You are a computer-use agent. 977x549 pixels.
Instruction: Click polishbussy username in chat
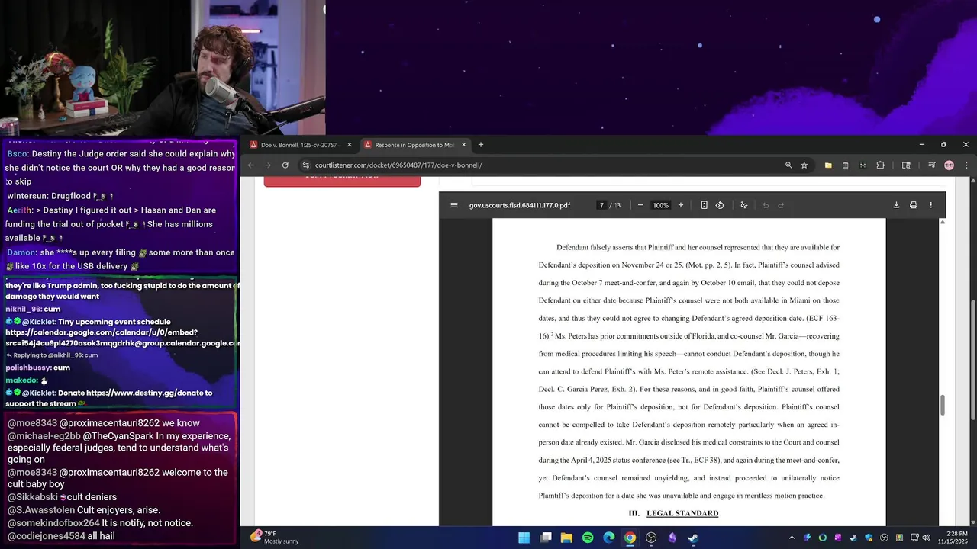coord(28,368)
